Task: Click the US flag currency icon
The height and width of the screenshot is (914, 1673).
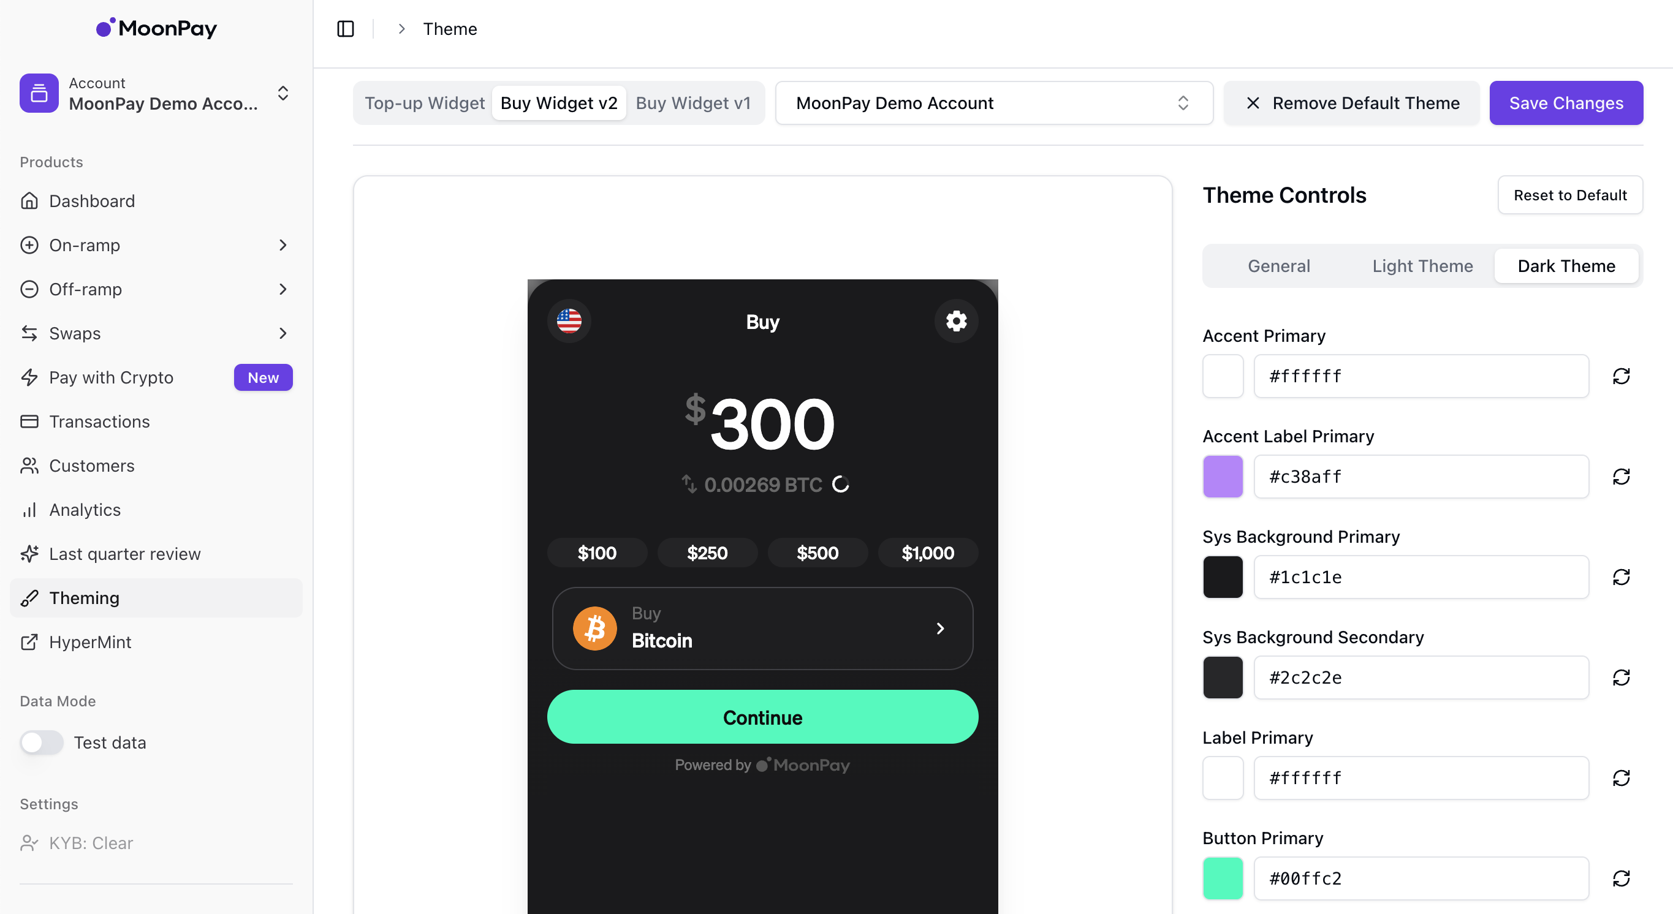Action: pos(569,320)
